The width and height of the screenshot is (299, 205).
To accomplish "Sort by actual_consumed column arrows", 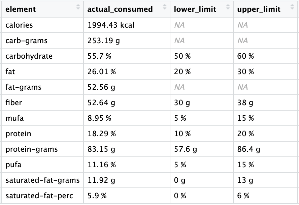I will coord(165,7).
